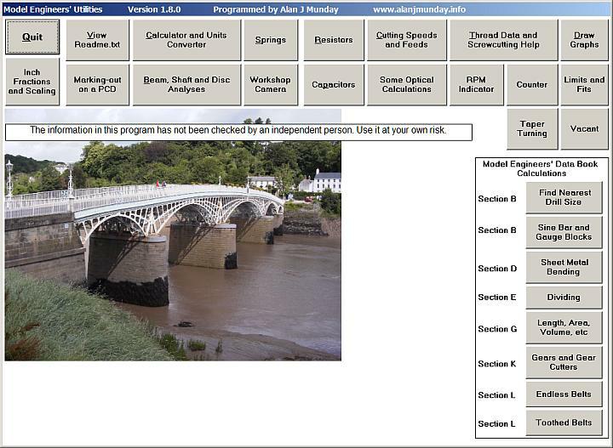This screenshot has width=613, height=448.
Task: Open the Capacitors utility
Action: tap(334, 85)
